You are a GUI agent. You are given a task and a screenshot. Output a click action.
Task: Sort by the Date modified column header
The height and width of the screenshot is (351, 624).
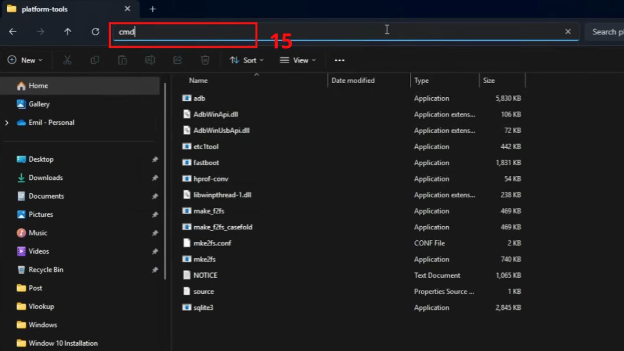pos(353,81)
